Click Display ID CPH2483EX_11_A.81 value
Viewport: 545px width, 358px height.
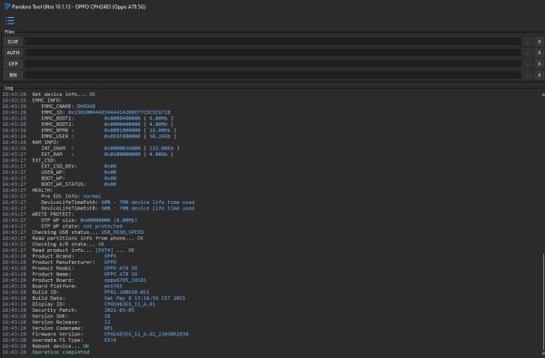pyautogui.click(x=130, y=305)
